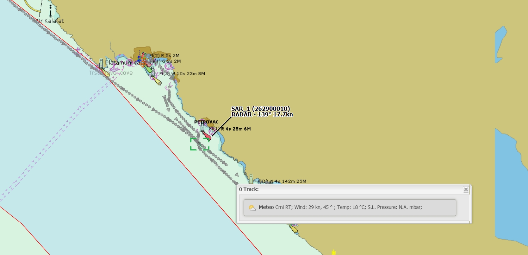Click the Fl(1) R 4s 25m 6M light label

(x=230, y=129)
